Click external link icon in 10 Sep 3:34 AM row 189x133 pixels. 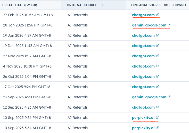pos(157,128)
